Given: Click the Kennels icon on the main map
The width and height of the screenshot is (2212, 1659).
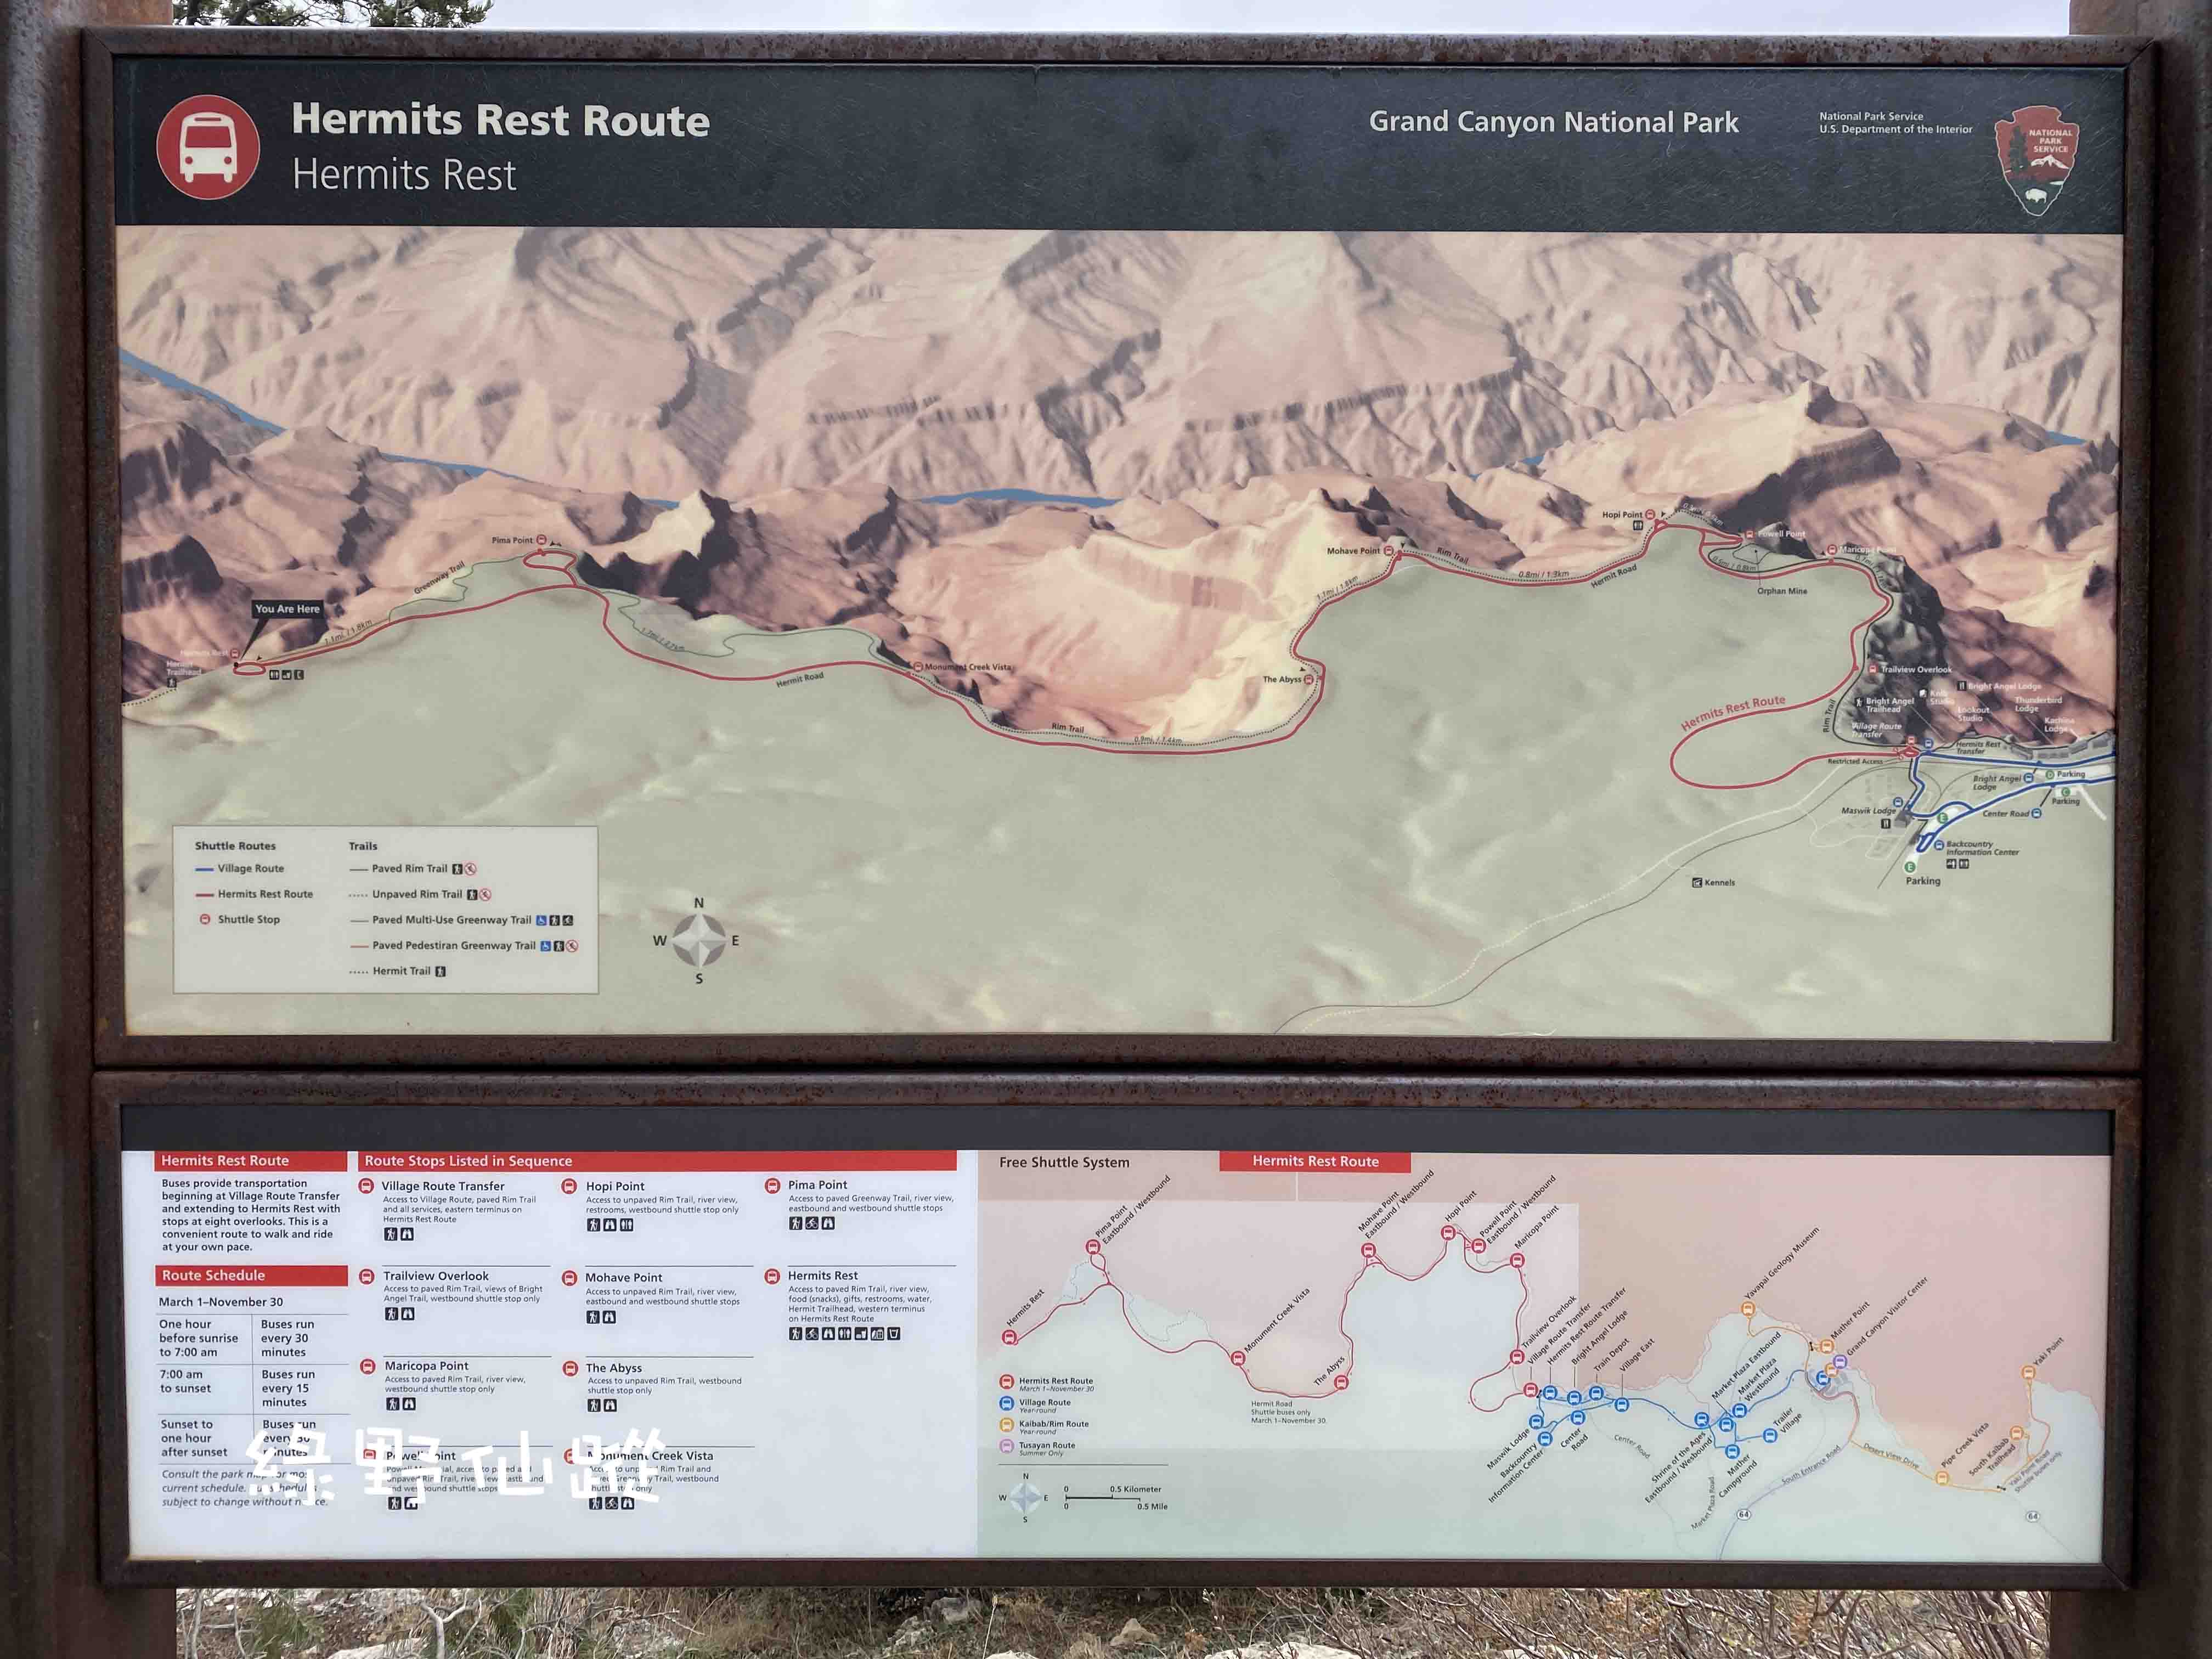Looking at the screenshot, I should click(1697, 882).
